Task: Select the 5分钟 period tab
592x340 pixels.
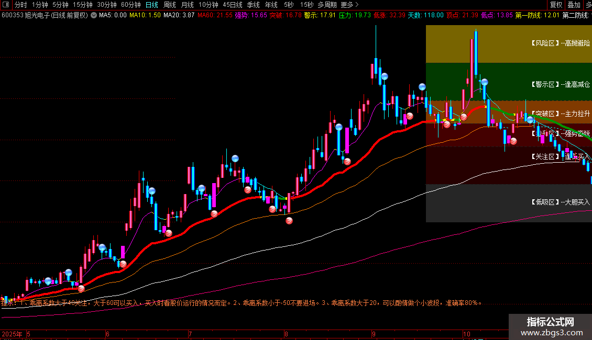Action: pos(60,5)
